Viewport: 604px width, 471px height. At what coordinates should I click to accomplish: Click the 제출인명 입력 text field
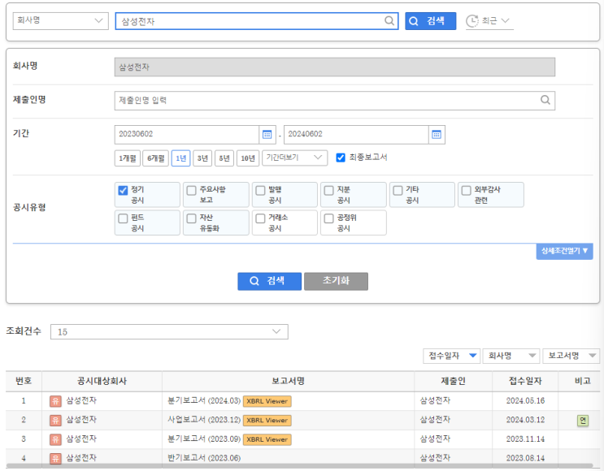tap(325, 101)
